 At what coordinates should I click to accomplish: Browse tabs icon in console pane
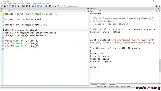pos(91,11)
